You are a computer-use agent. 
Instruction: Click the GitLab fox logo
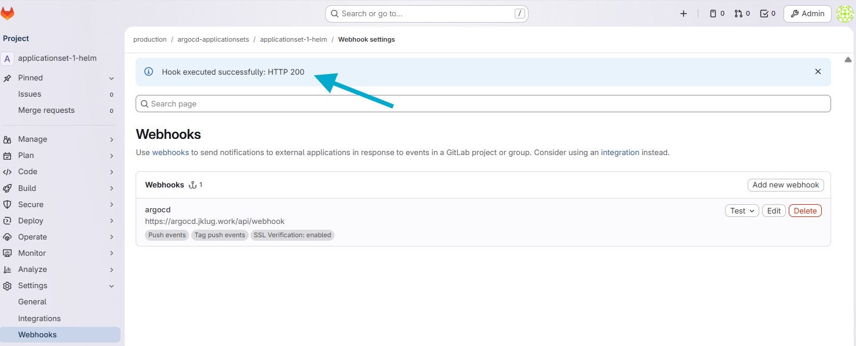tap(8, 13)
